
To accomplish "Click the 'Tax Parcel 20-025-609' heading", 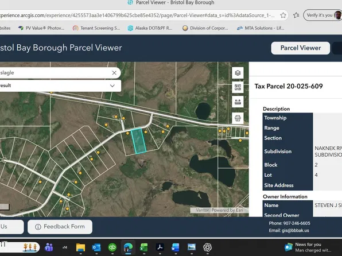I will (289, 87).
